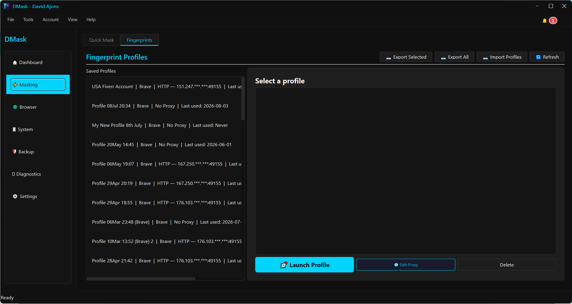The image size is (572, 304).
Task: Select Profile 06Mar 23:48 (Brave)
Action: (164, 222)
